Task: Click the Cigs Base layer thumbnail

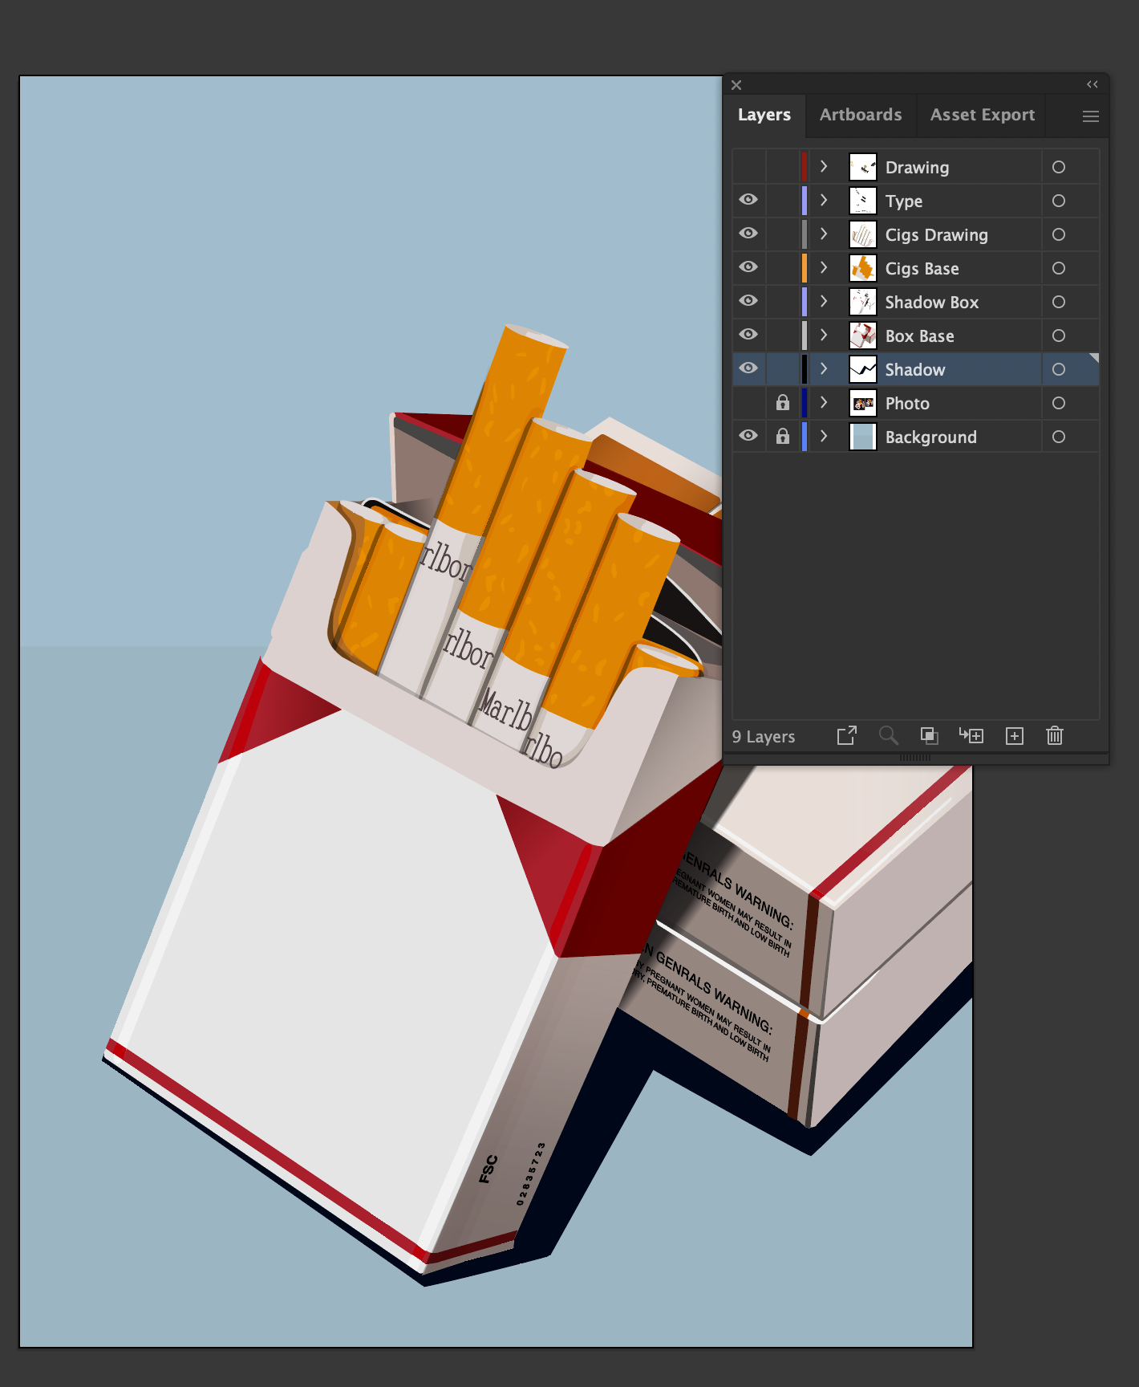Action: pos(863,268)
